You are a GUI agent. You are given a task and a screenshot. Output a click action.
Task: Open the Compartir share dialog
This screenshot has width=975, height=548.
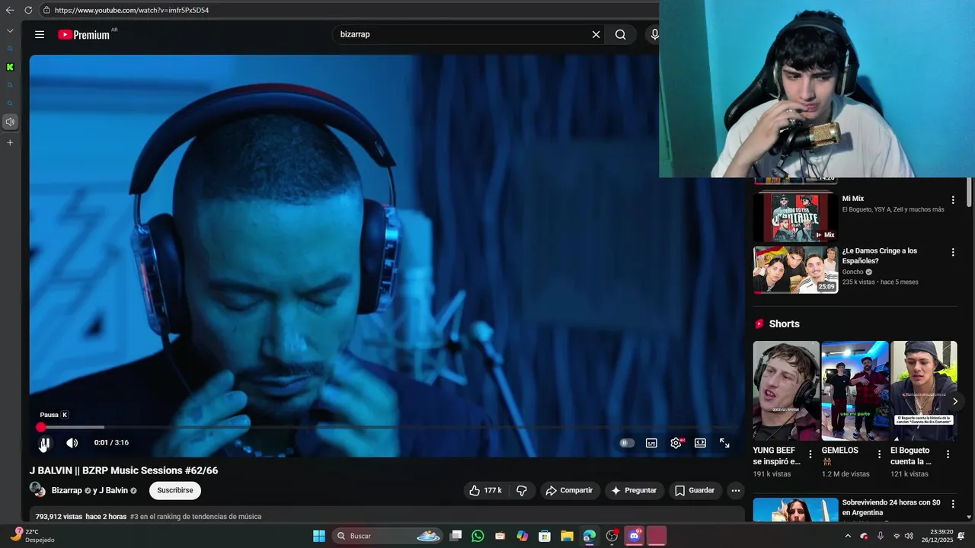click(569, 490)
